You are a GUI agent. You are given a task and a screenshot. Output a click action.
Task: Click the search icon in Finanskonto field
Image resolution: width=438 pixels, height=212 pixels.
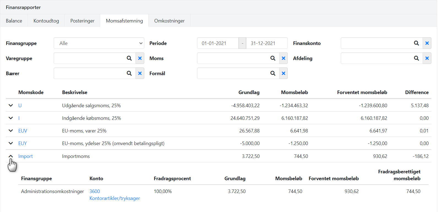point(416,43)
